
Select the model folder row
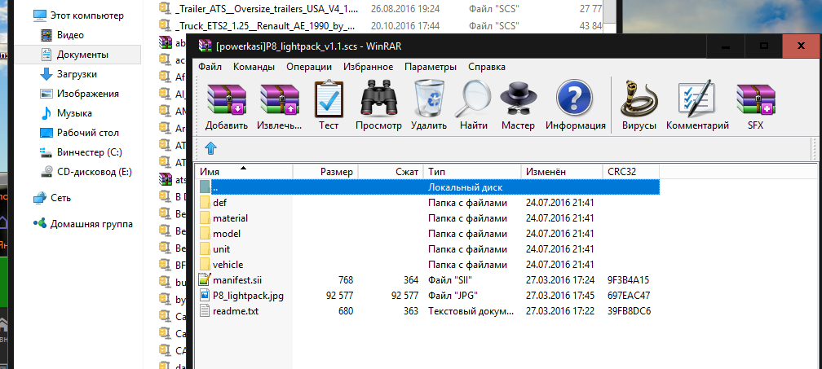pyautogui.click(x=428, y=234)
